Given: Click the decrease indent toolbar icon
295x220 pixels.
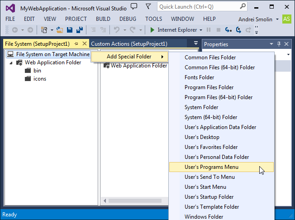Looking at the screenshot, I should tap(93, 30).
